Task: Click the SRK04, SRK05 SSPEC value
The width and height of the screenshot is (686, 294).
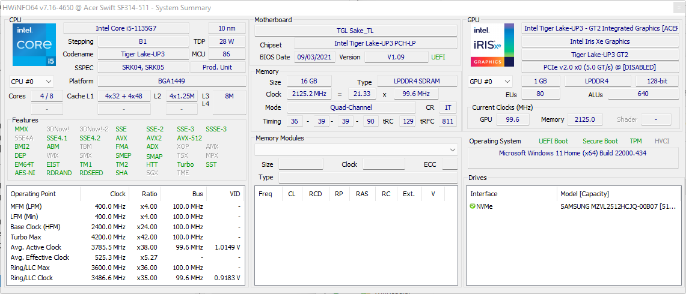Action: (x=142, y=67)
